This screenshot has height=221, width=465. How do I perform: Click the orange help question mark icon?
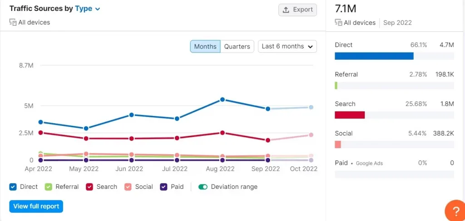click(455, 211)
